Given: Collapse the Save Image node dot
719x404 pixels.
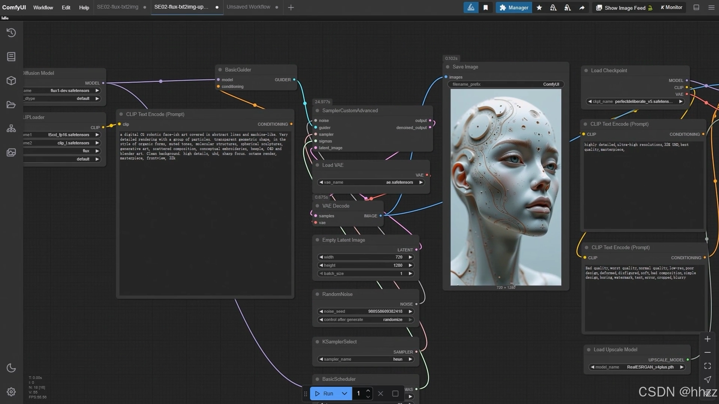Looking at the screenshot, I should 448,67.
